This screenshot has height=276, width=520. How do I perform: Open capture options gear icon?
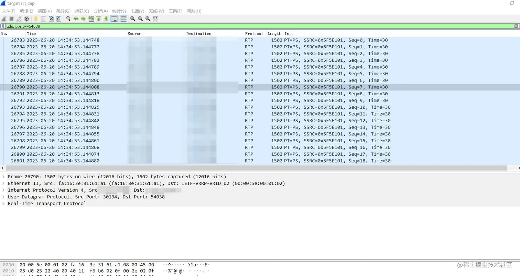point(26,19)
